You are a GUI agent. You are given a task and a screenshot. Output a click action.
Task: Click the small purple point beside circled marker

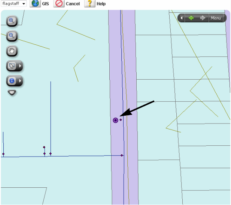[121, 120]
